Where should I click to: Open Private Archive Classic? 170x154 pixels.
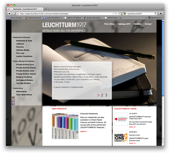26,68
